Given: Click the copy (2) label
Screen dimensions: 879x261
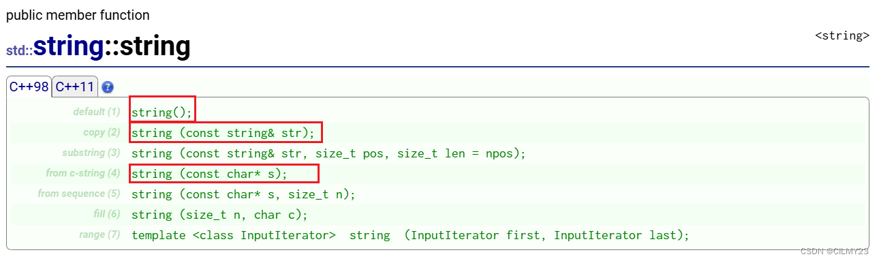Looking at the screenshot, I should point(102,132).
